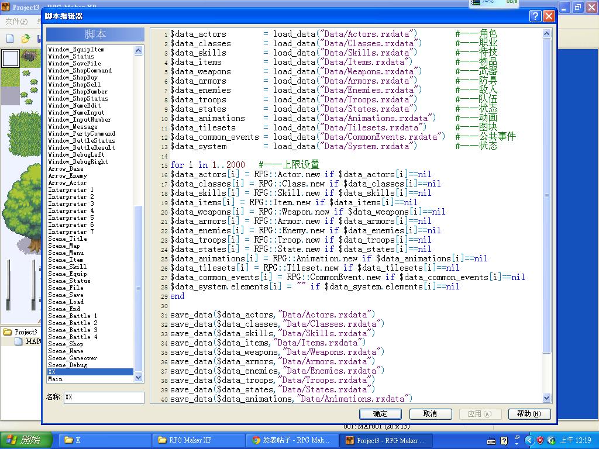The image size is (599, 449).
Task: Select Window_Message script
Action: click(x=73, y=126)
